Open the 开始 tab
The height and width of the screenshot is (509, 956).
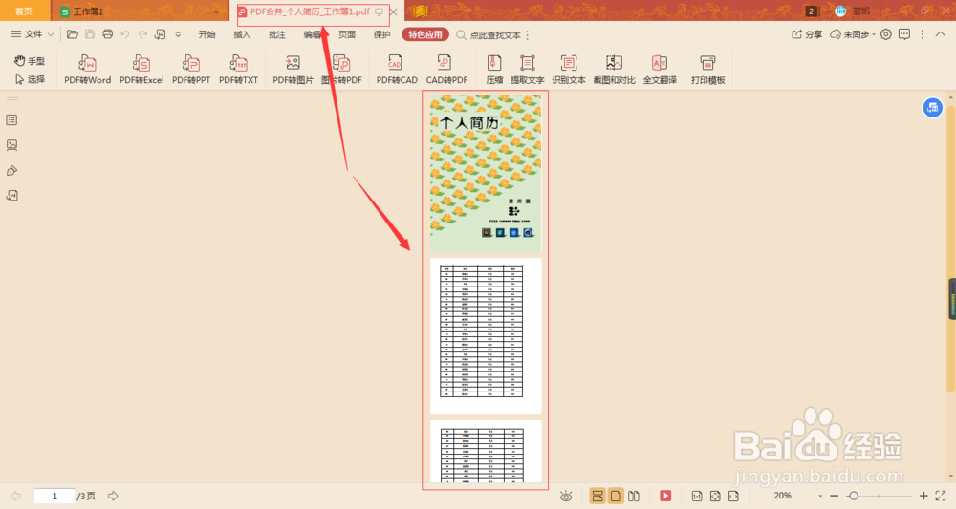[206, 34]
